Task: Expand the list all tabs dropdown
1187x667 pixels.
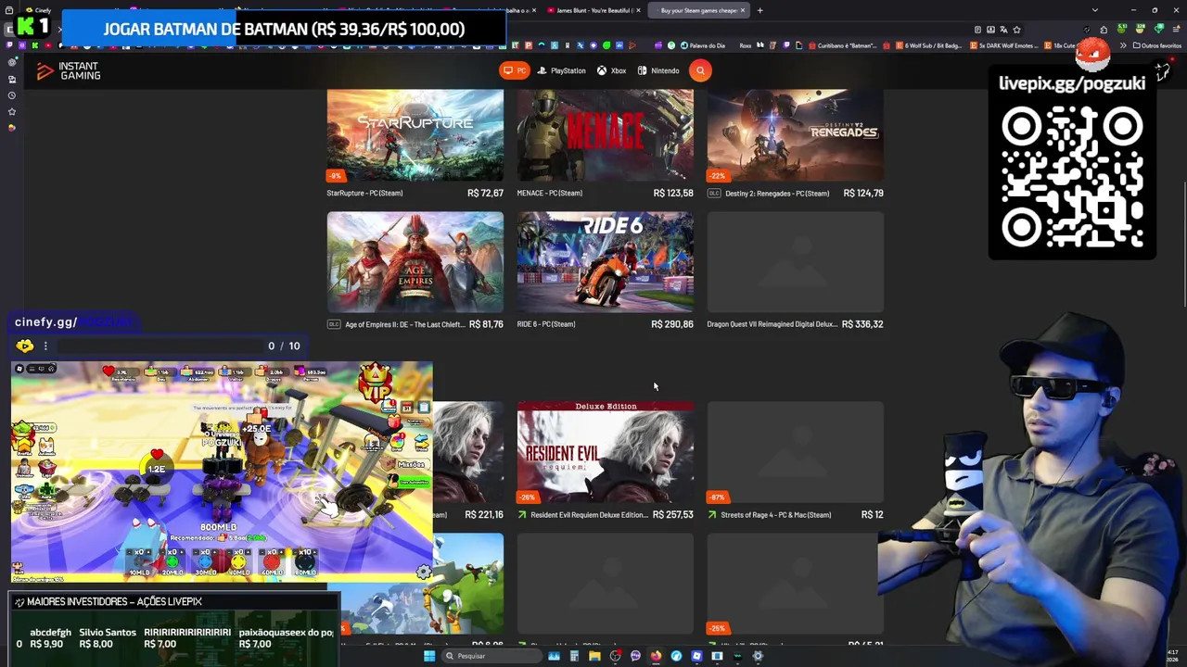Action: pyautogui.click(x=1095, y=10)
